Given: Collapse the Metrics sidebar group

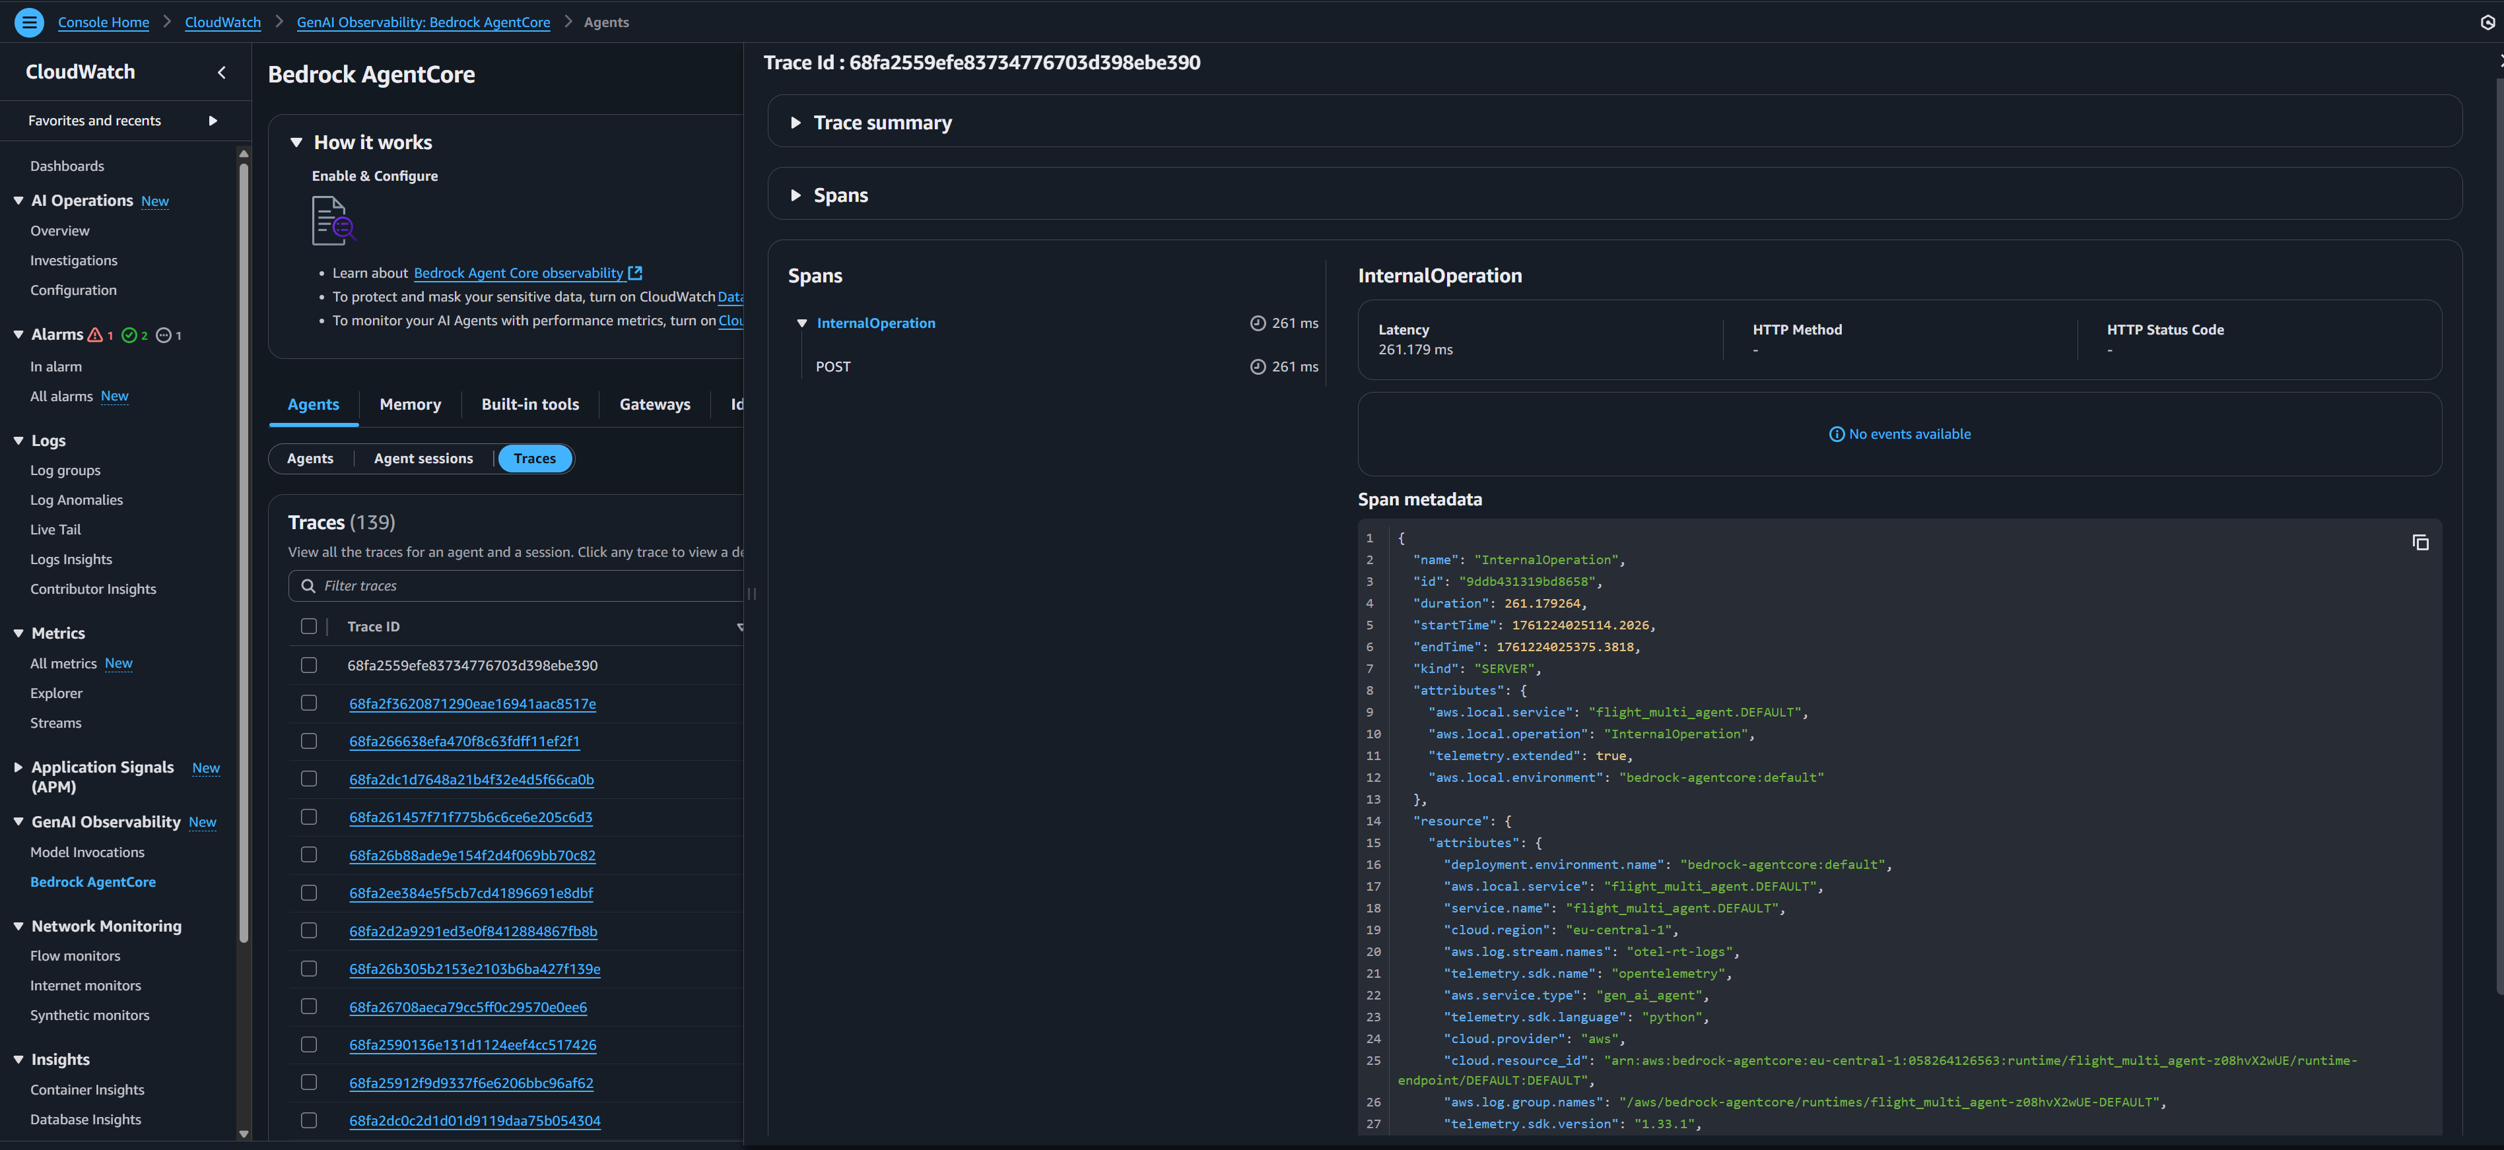Looking at the screenshot, I should click(18, 633).
